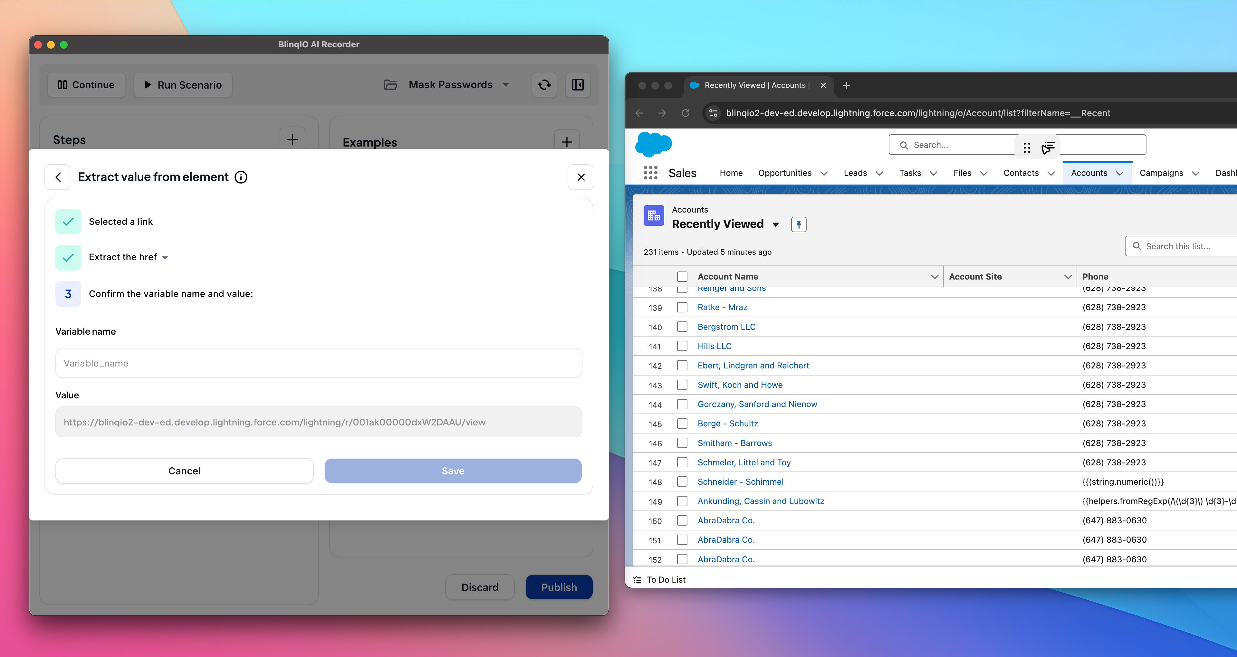The height and width of the screenshot is (657, 1237).
Task: Open the Home tab in Salesforce
Action: [731, 173]
